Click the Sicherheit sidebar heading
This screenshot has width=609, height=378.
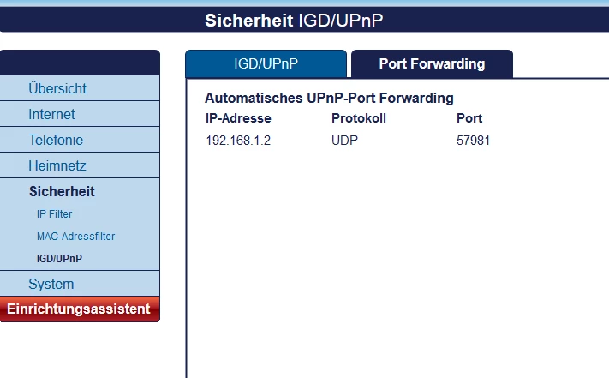tap(62, 191)
